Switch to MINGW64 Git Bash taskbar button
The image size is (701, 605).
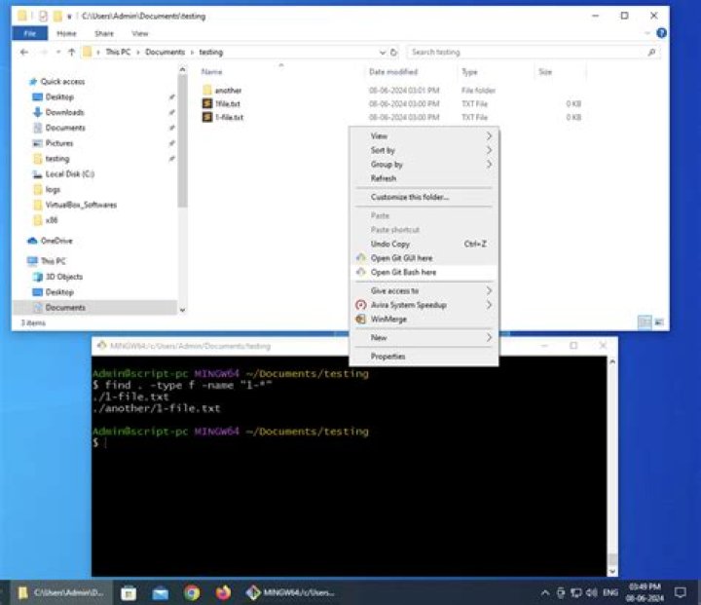(290, 593)
